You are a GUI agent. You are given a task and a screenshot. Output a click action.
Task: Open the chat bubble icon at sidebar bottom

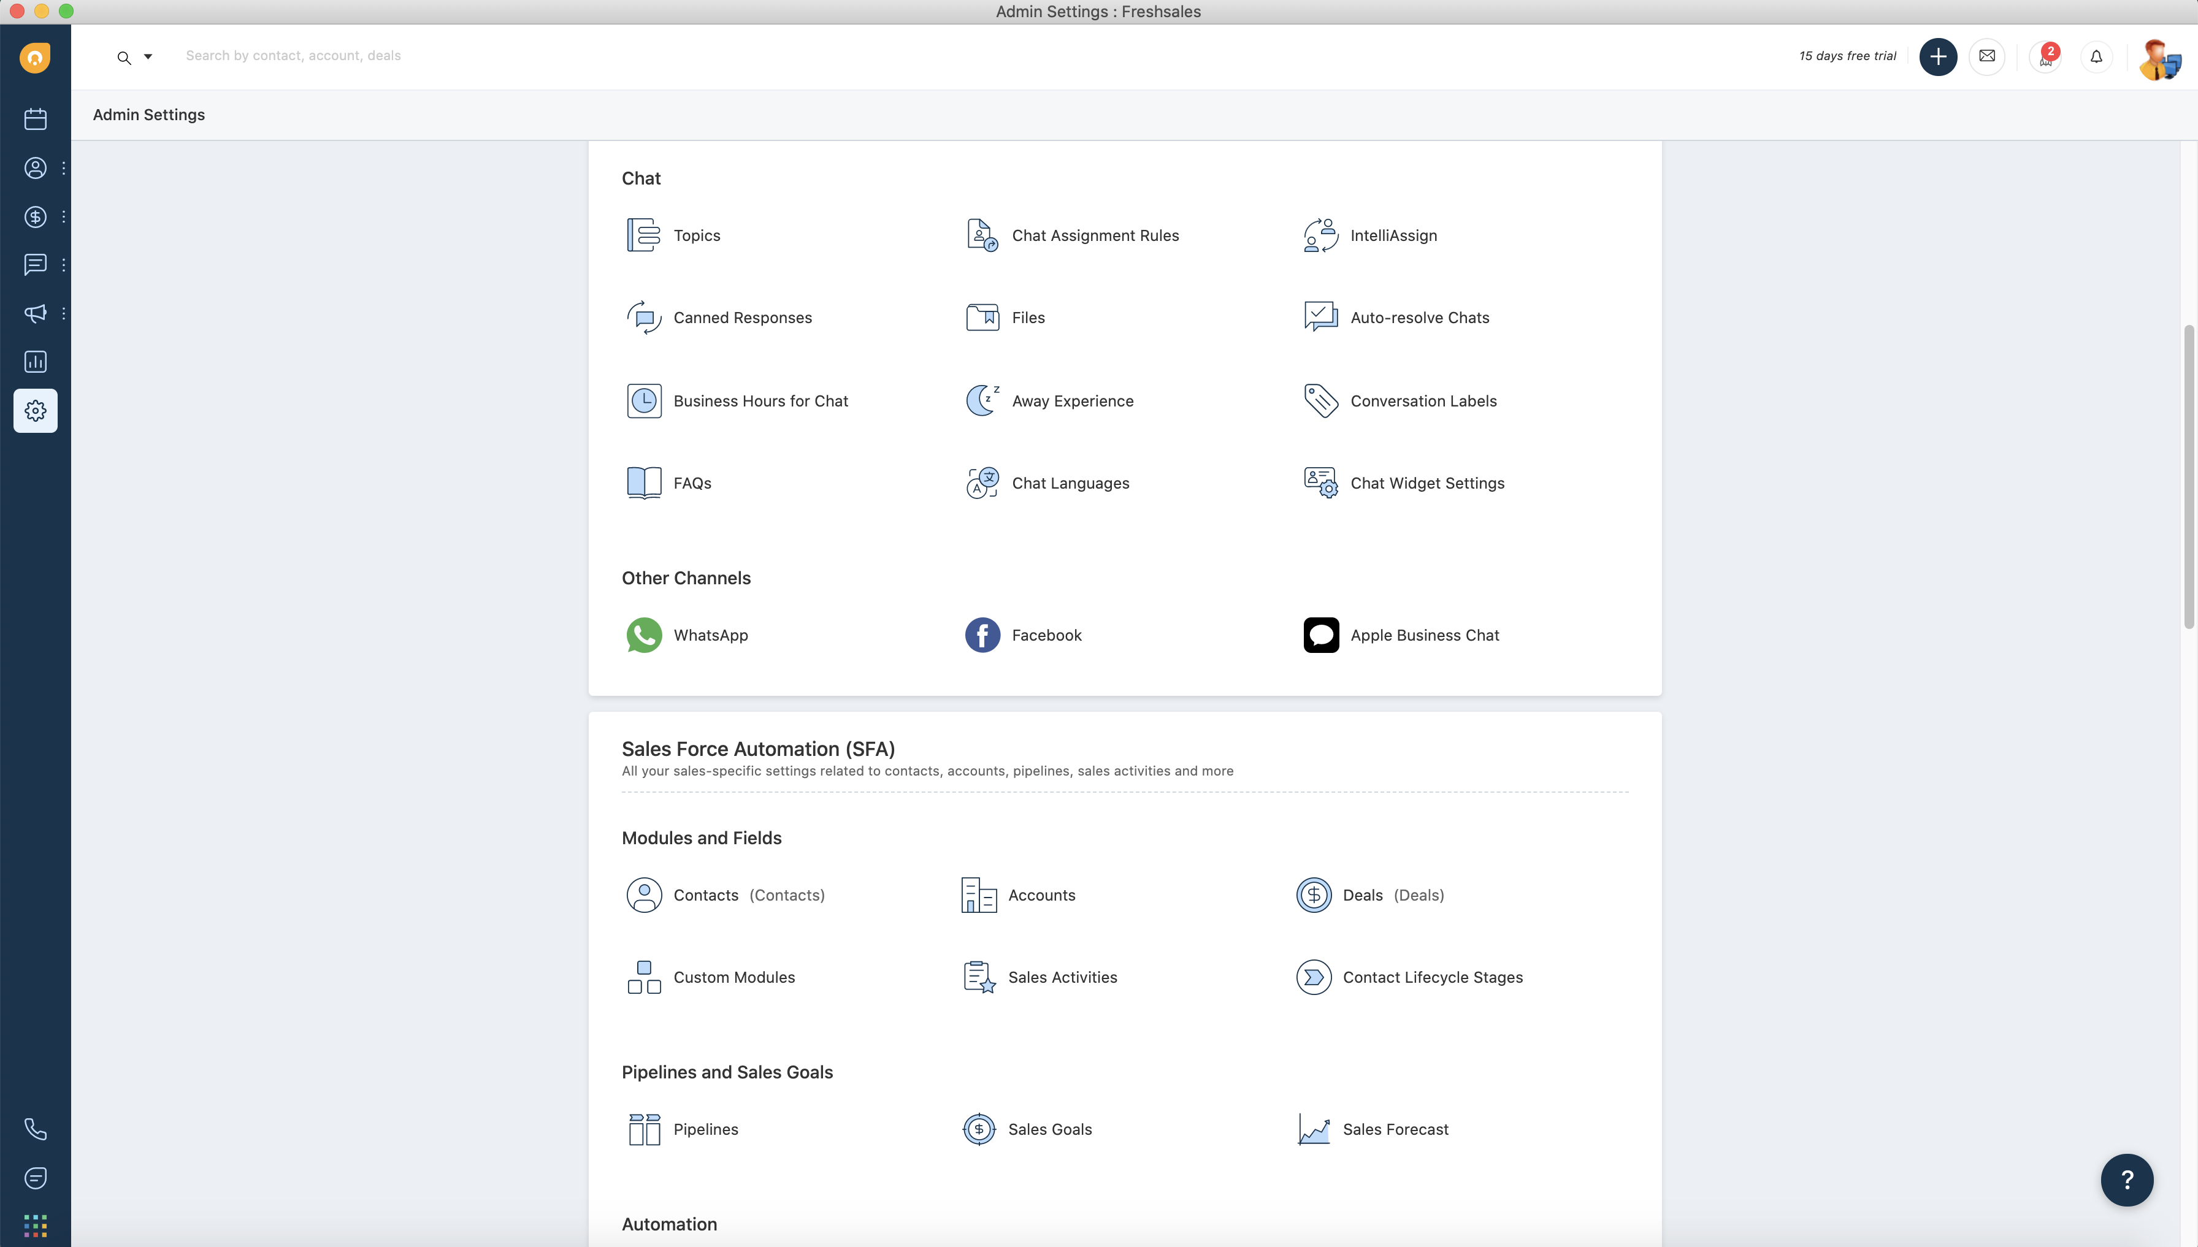35,1178
